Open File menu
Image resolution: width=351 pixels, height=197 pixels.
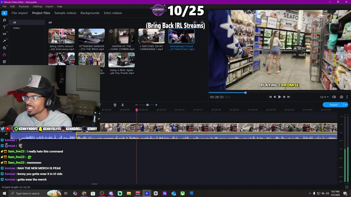(4, 6)
